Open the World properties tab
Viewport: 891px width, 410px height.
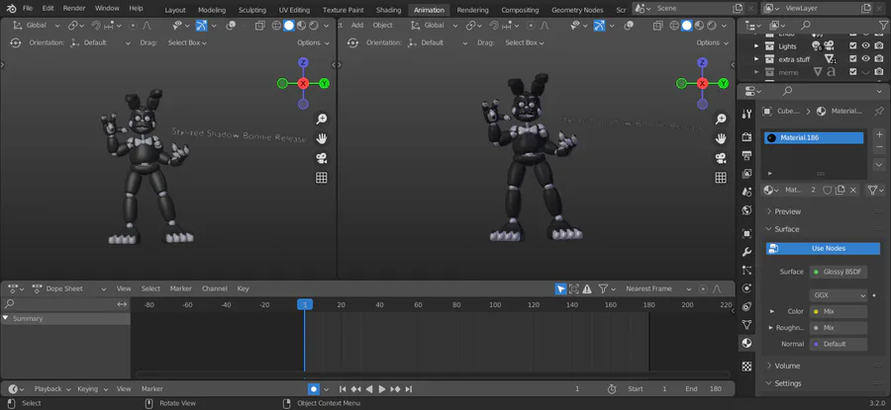[746, 210]
